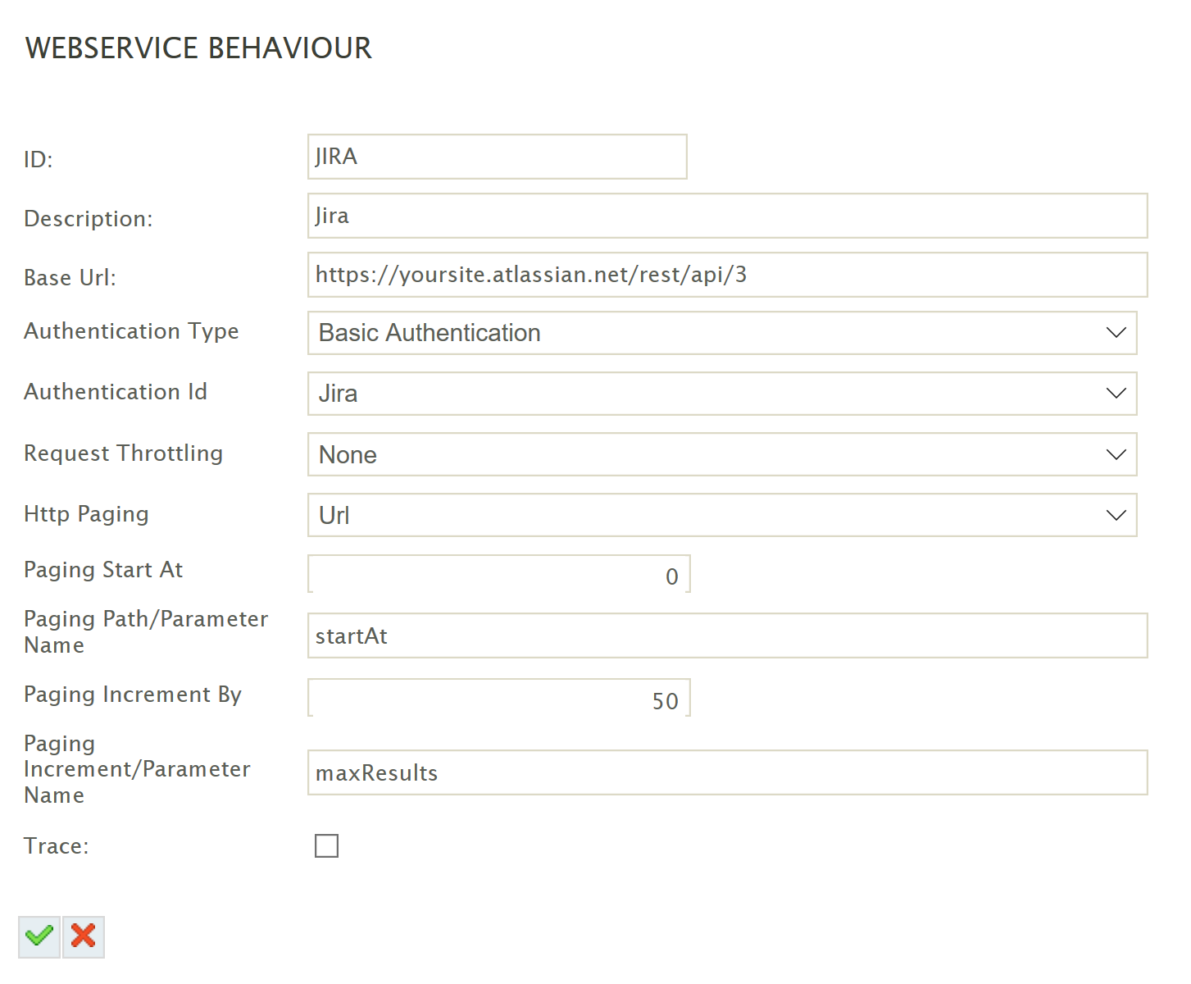Click the maxResults parameter name field
This screenshot has height=984, width=1191.
click(x=727, y=772)
